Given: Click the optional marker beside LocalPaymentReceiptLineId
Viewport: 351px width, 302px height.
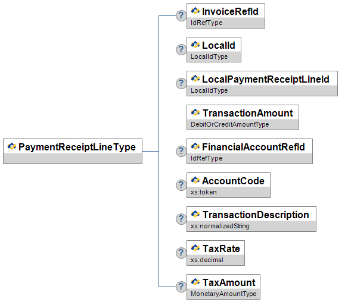Looking at the screenshot, I should (x=181, y=84).
